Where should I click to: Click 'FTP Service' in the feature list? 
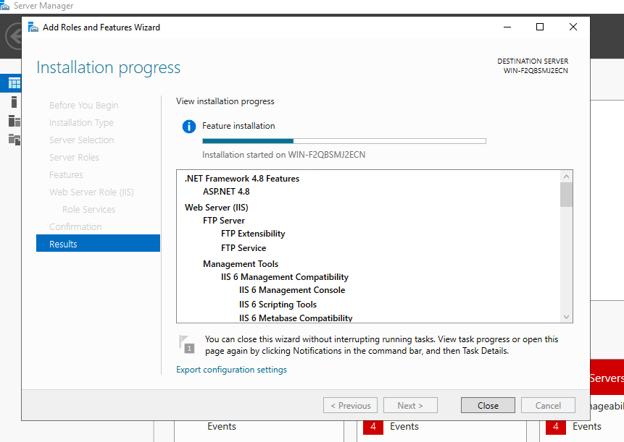point(244,248)
